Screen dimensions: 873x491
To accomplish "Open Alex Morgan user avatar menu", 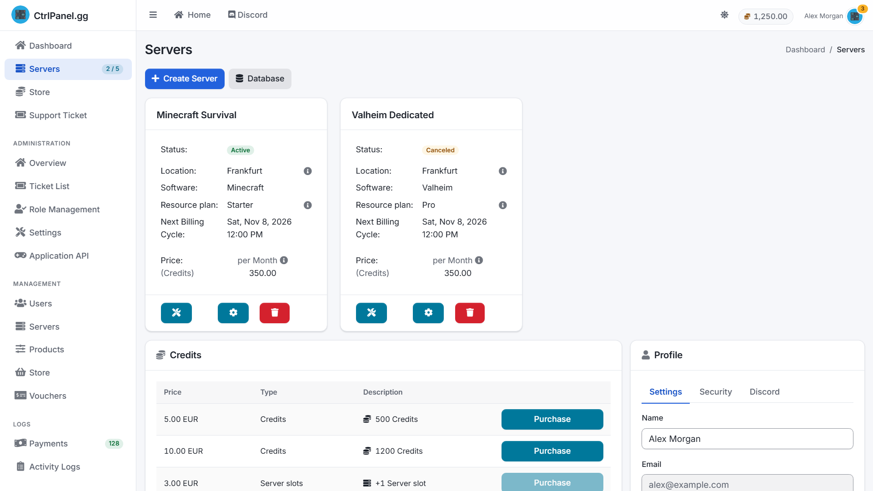I will click(855, 16).
